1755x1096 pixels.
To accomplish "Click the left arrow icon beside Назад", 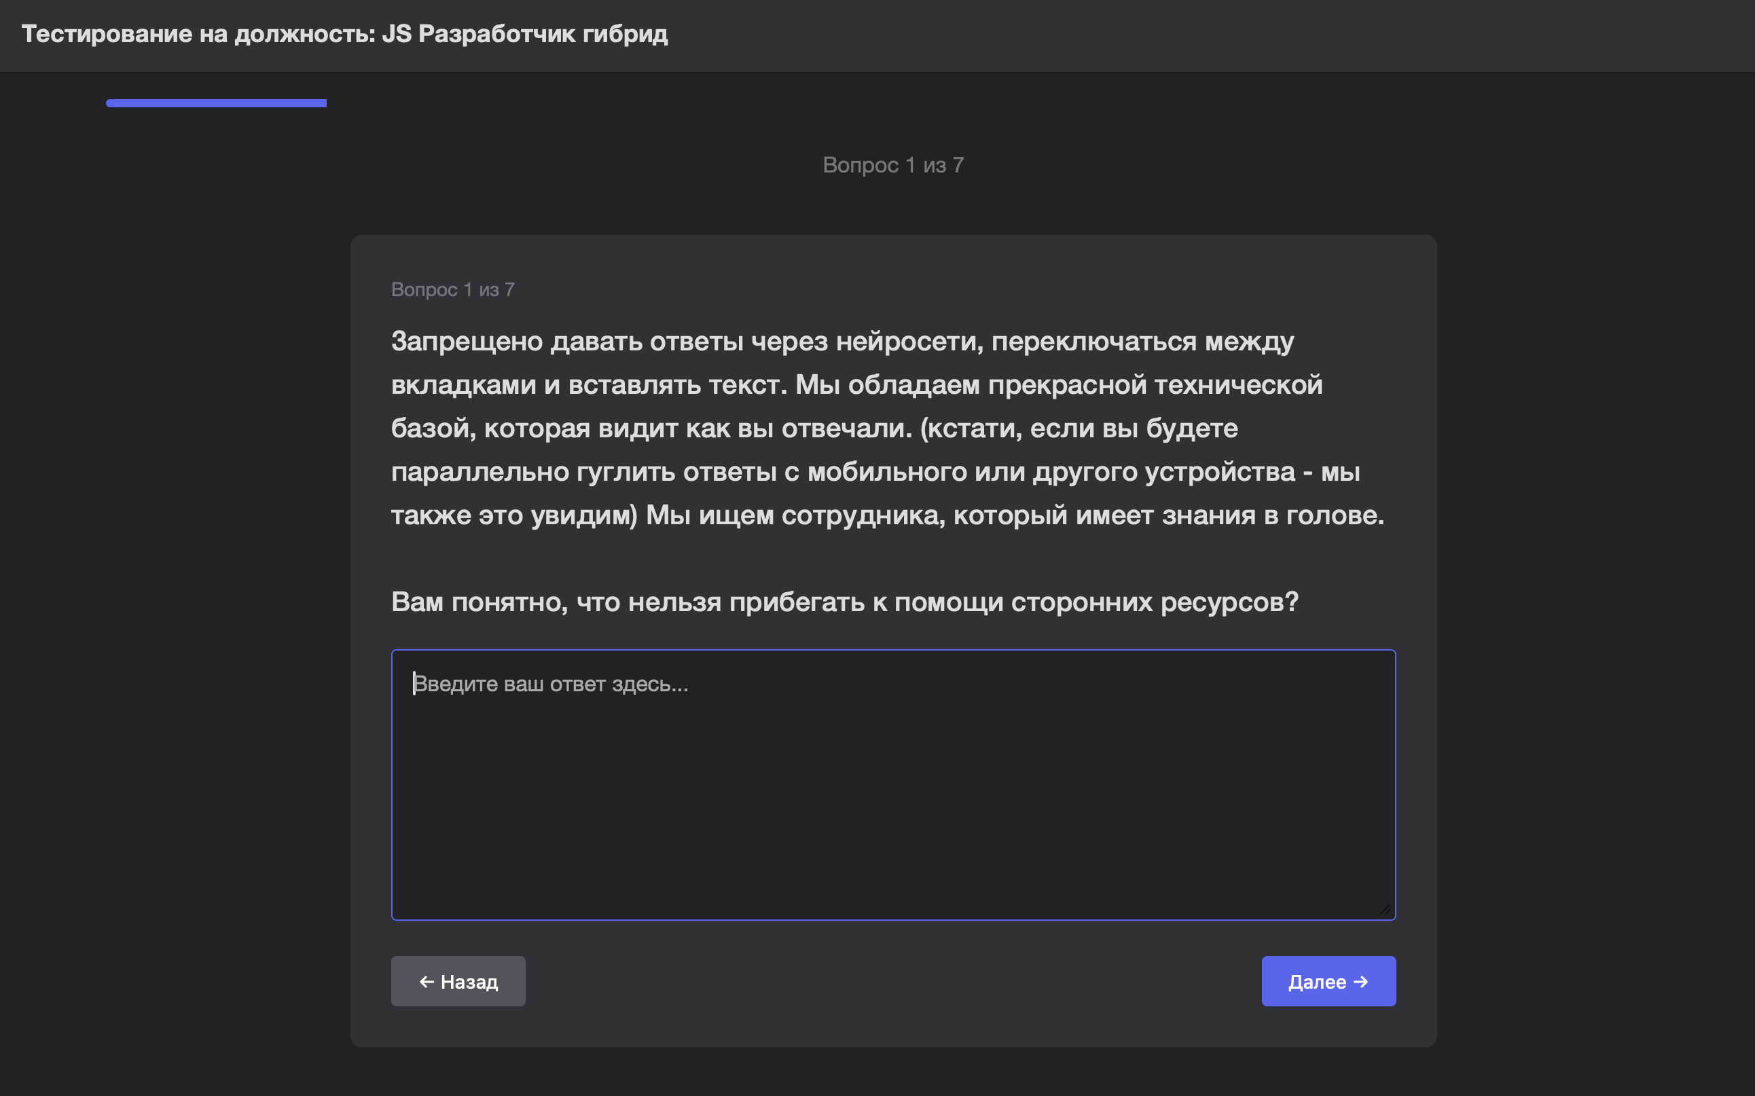I will coord(427,981).
